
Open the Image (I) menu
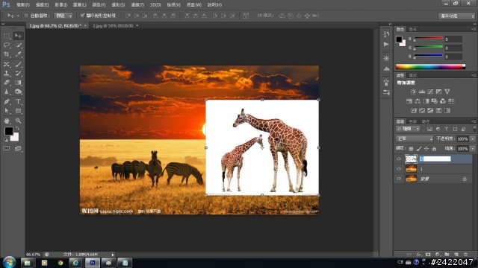61,5
